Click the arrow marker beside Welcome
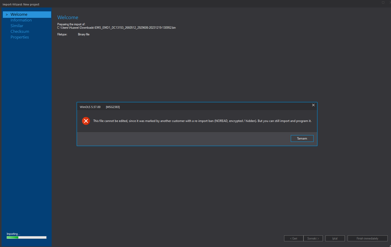The width and height of the screenshot is (391, 247). point(7,15)
